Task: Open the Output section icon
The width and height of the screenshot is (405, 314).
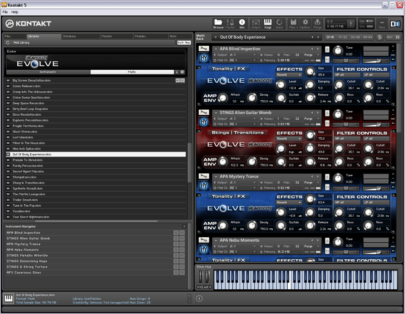Action: click(256, 24)
